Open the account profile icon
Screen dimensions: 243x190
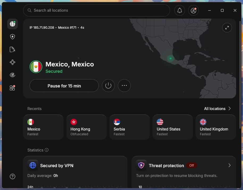193,10
